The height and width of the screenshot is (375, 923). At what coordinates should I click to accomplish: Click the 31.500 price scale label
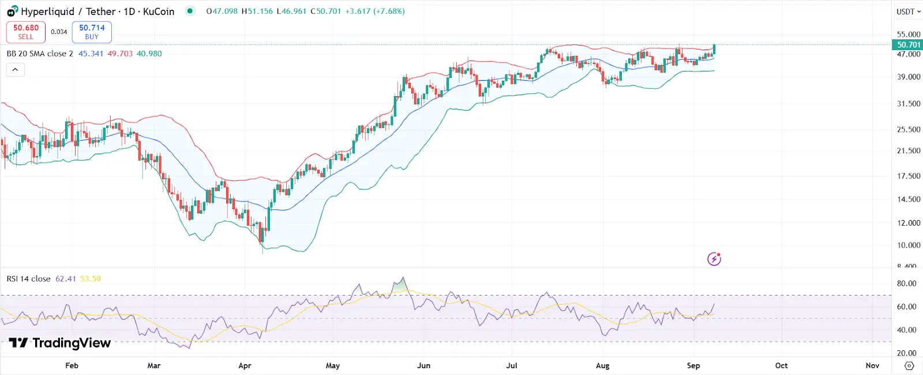coord(909,104)
